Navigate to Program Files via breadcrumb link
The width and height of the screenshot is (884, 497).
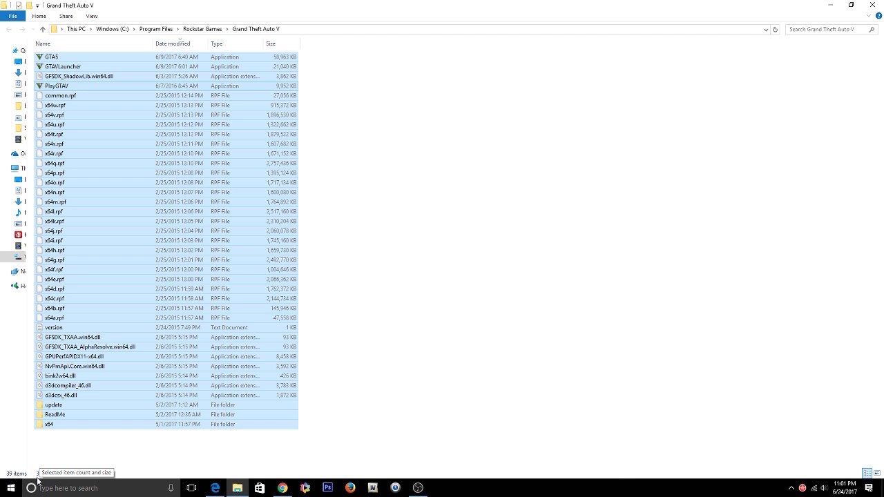(155, 29)
